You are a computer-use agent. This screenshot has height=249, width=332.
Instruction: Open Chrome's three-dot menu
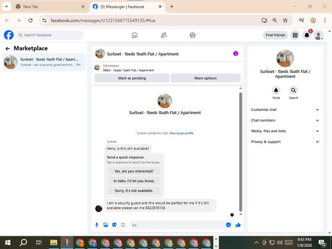point(325,21)
